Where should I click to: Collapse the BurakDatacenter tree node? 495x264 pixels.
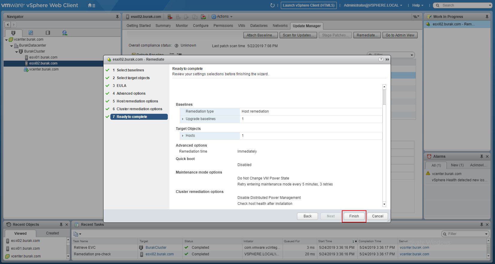(12, 46)
